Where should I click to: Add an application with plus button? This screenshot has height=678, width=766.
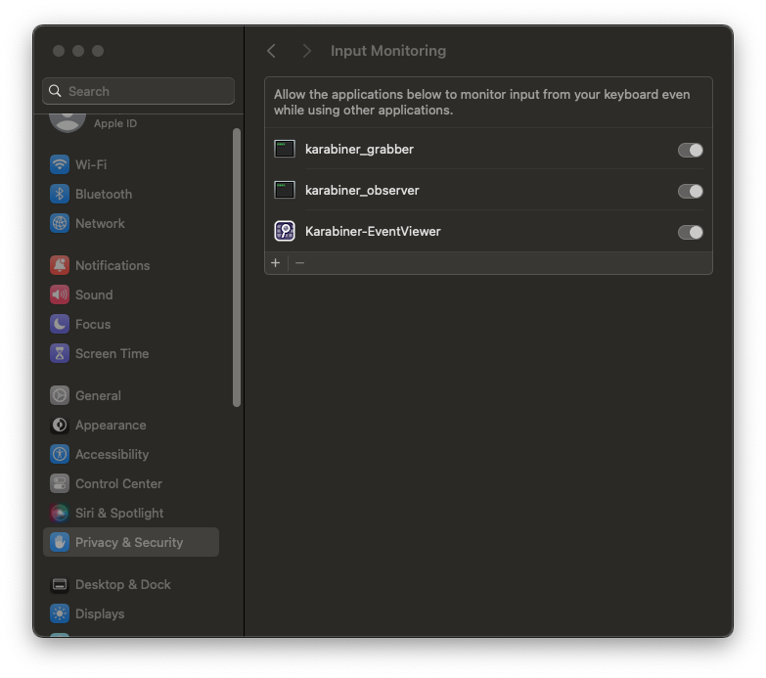[276, 263]
